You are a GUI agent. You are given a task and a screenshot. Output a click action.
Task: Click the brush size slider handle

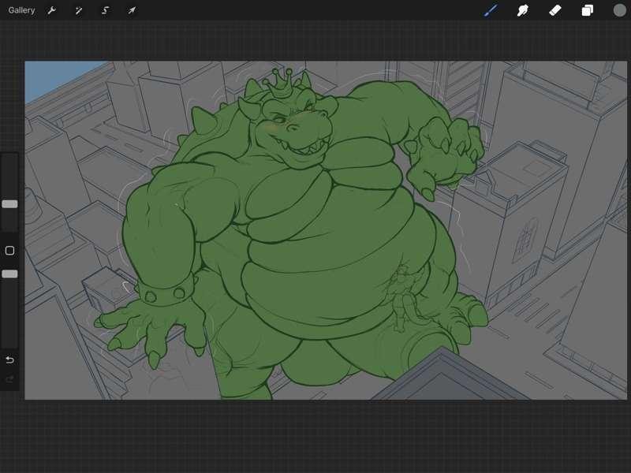[x=9, y=204]
